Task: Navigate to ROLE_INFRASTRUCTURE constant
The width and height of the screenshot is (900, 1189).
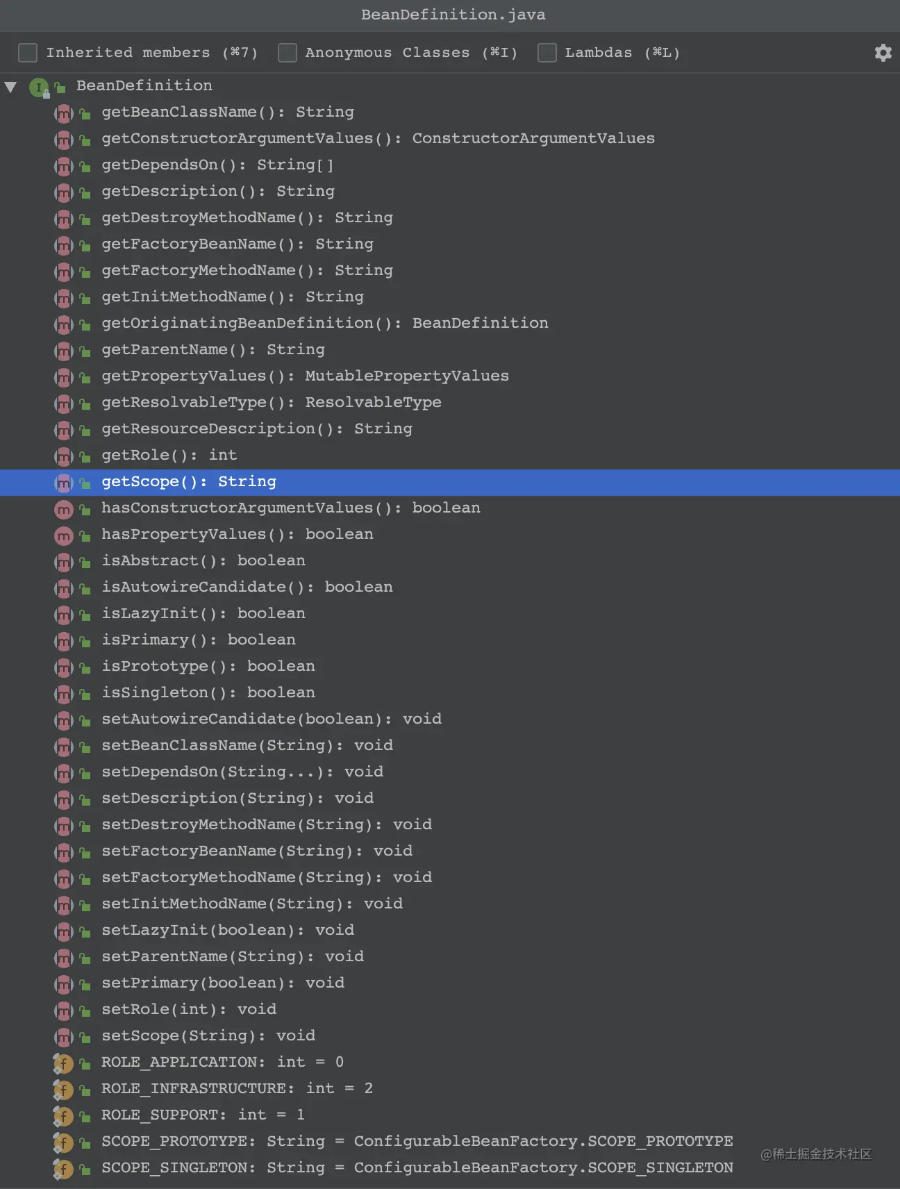Action: pos(236,1089)
